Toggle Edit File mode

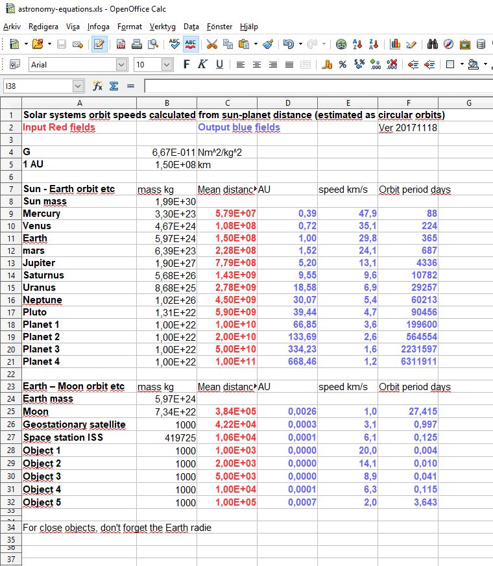(x=99, y=44)
